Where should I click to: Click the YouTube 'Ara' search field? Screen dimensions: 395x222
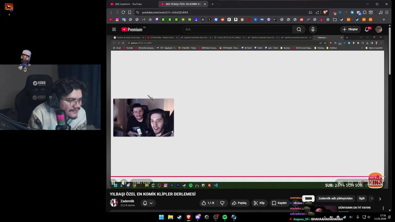(237, 29)
